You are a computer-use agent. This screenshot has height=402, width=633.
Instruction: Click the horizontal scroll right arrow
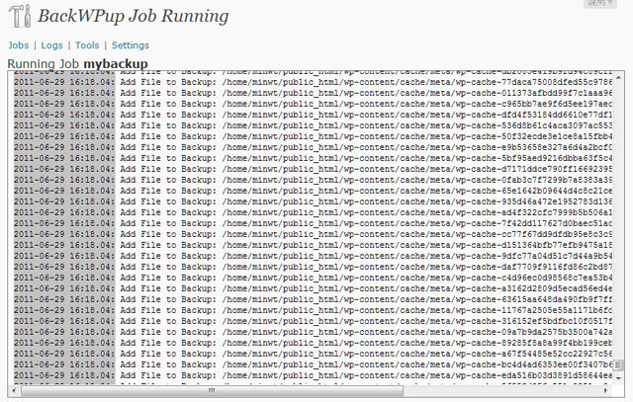pyautogui.click(x=606, y=390)
